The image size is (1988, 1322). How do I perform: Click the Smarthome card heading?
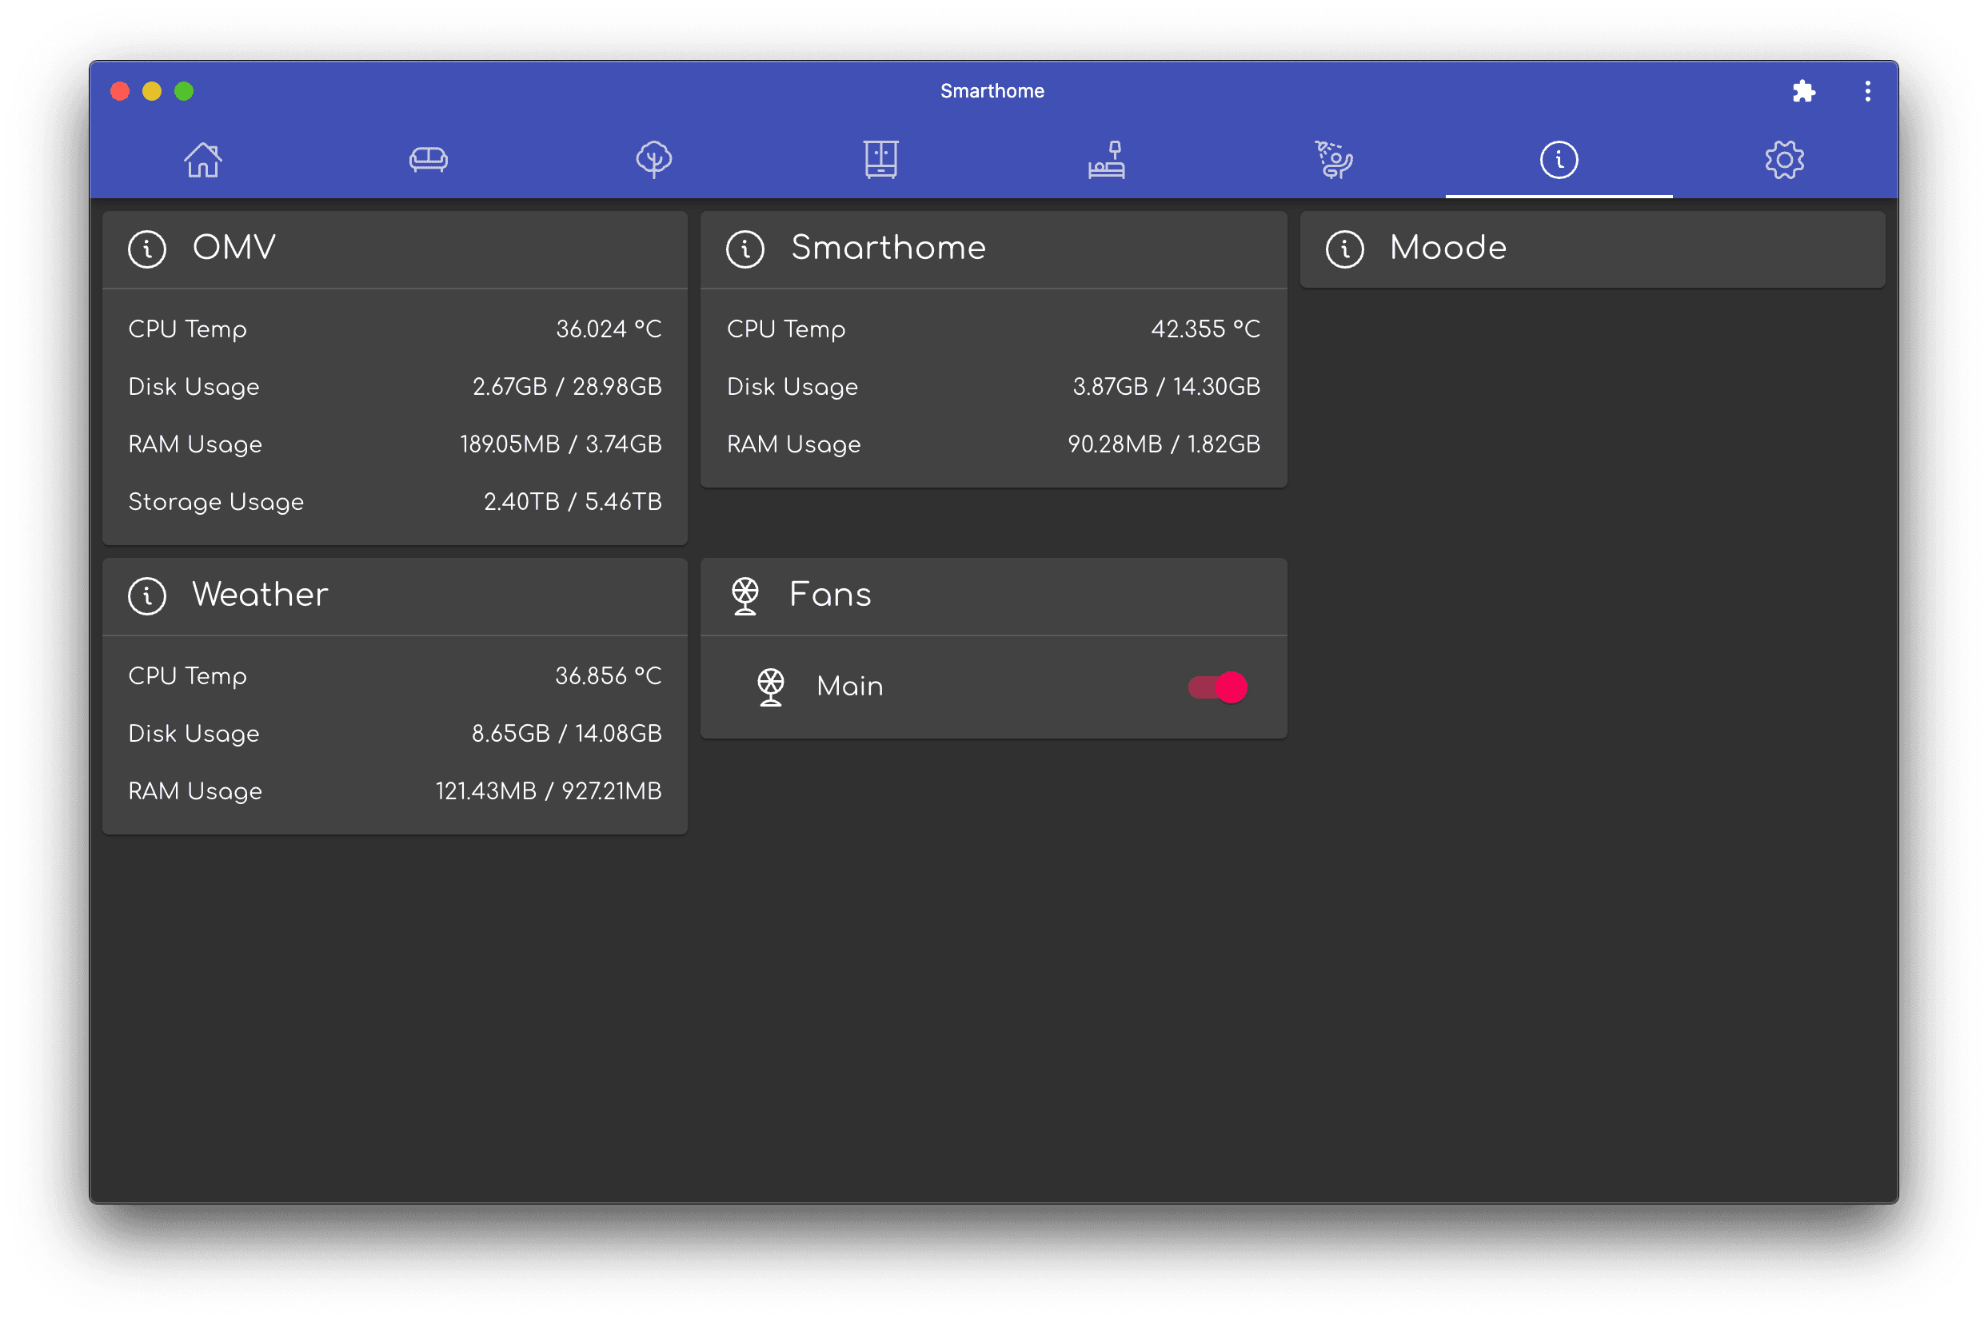click(x=888, y=248)
